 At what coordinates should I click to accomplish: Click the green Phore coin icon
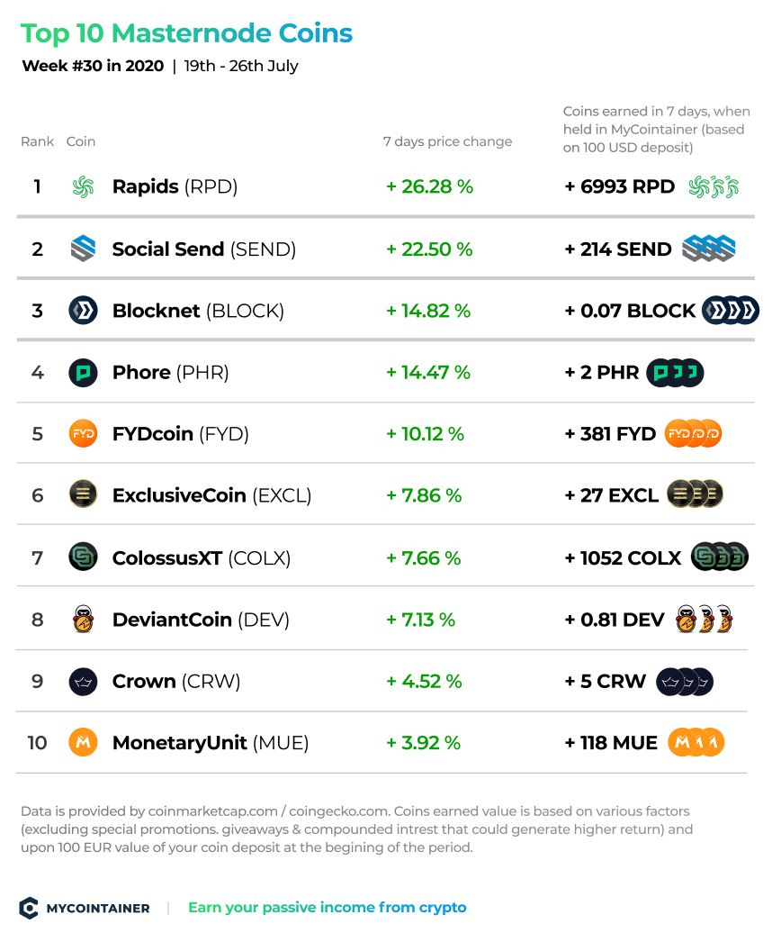coord(83,373)
